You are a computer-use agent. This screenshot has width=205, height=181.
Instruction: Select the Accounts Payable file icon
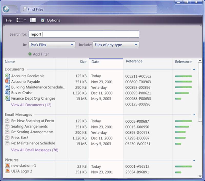coord(7,82)
